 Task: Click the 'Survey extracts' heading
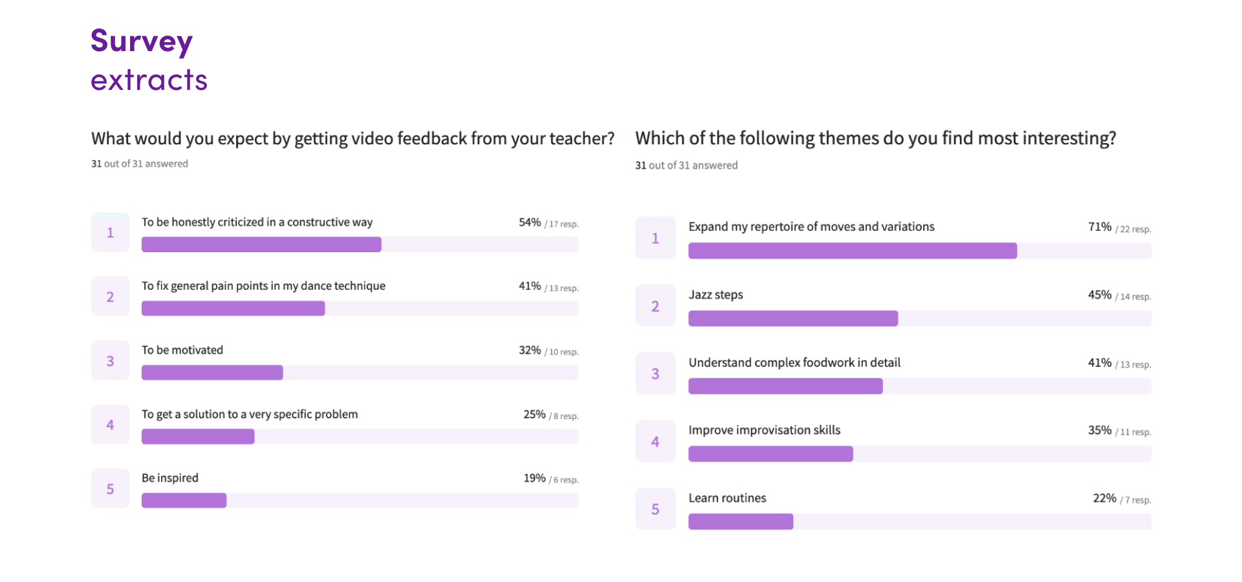pos(149,60)
